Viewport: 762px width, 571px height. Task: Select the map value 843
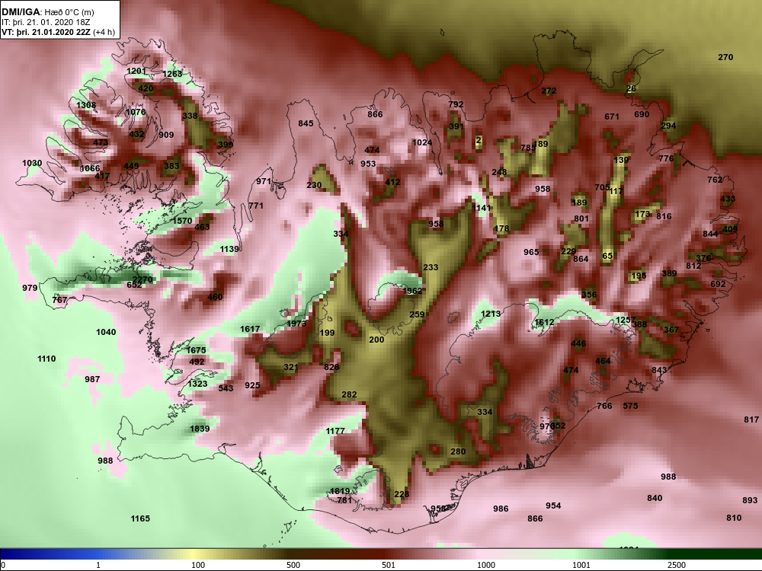[x=659, y=370]
